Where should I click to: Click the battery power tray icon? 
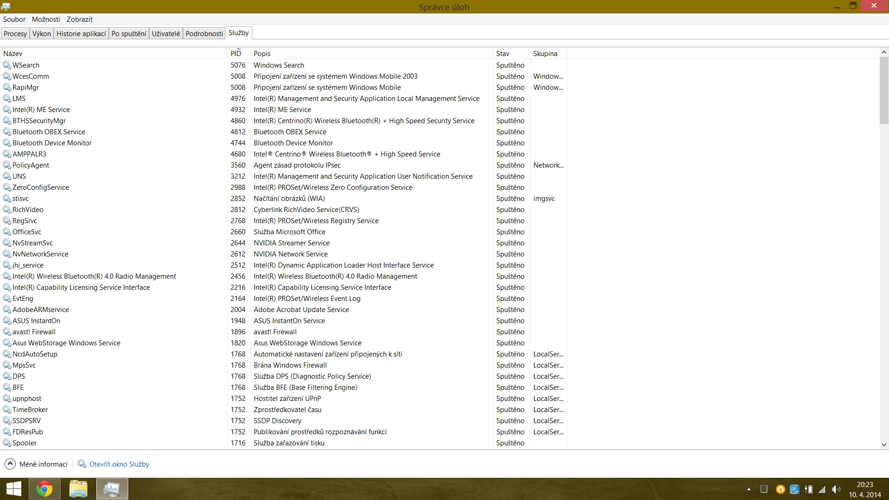808,489
